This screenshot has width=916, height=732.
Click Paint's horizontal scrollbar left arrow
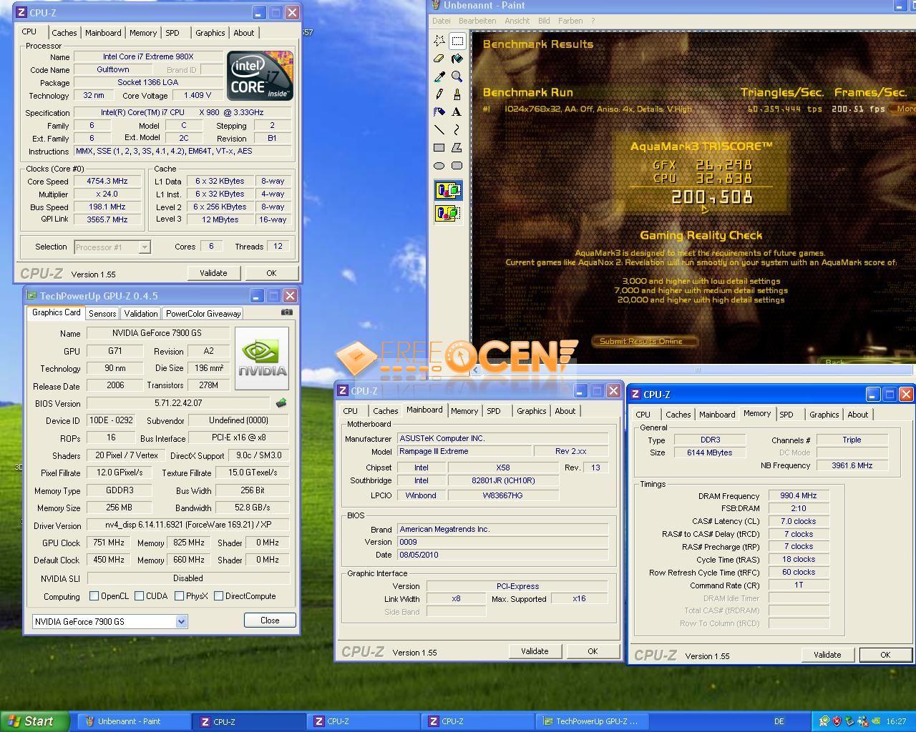tap(476, 370)
